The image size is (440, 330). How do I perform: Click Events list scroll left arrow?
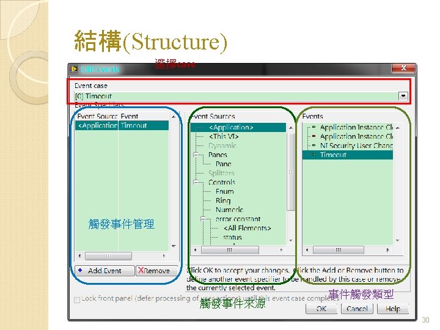point(307,250)
